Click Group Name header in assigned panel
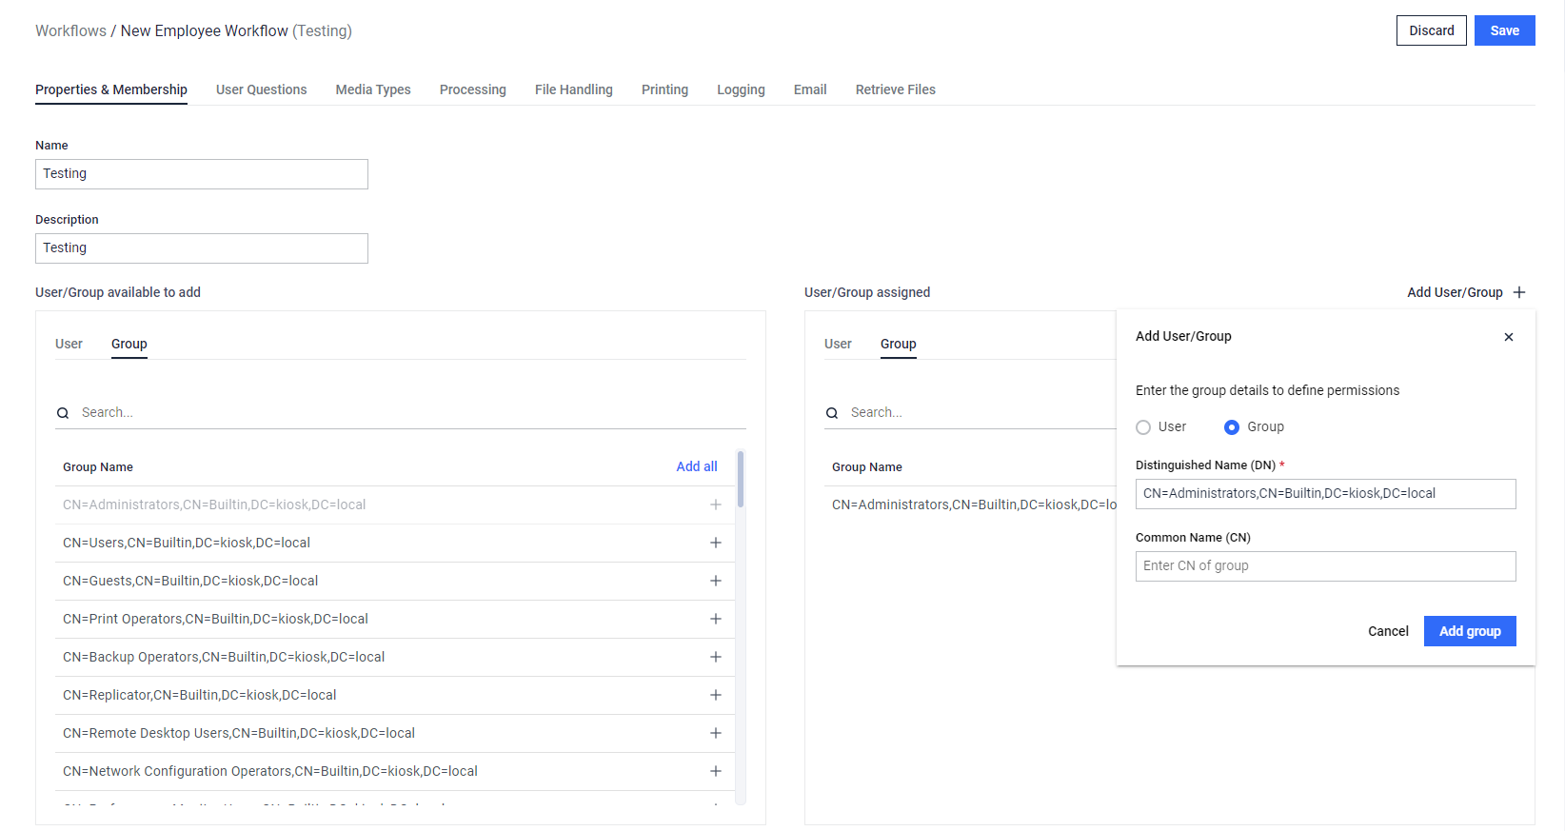Image resolution: width=1565 pixels, height=831 pixels. pyautogui.click(x=867, y=467)
